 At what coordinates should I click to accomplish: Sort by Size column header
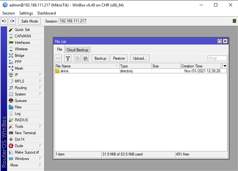tap(166, 66)
